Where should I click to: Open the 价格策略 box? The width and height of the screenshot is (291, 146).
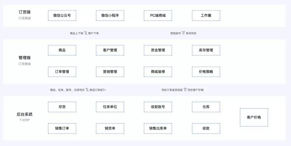tap(206, 72)
